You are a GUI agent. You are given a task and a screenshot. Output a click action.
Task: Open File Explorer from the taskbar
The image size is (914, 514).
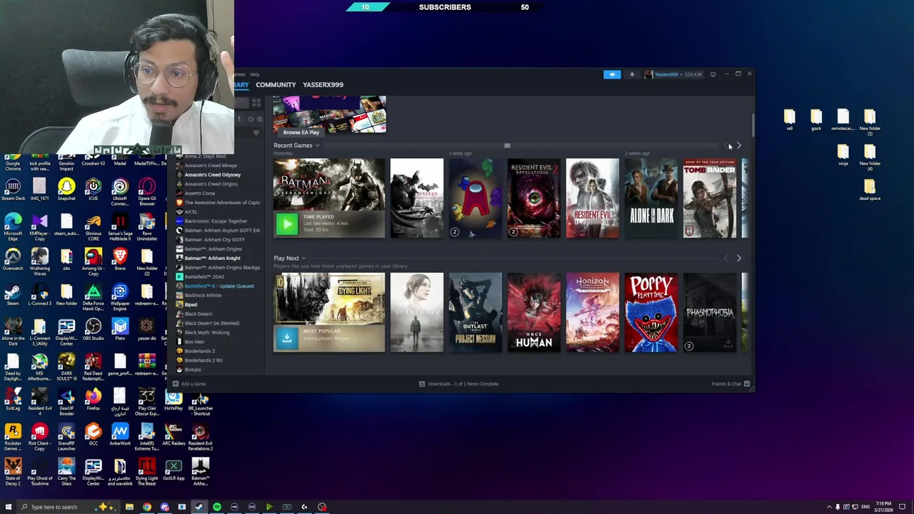(x=129, y=508)
